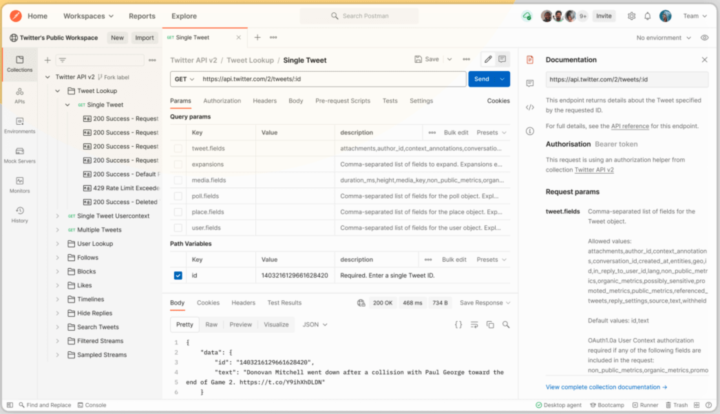This screenshot has height=414, width=720.
Task: Enable the poll.fields param checkbox
Action: click(x=178, y=196)
